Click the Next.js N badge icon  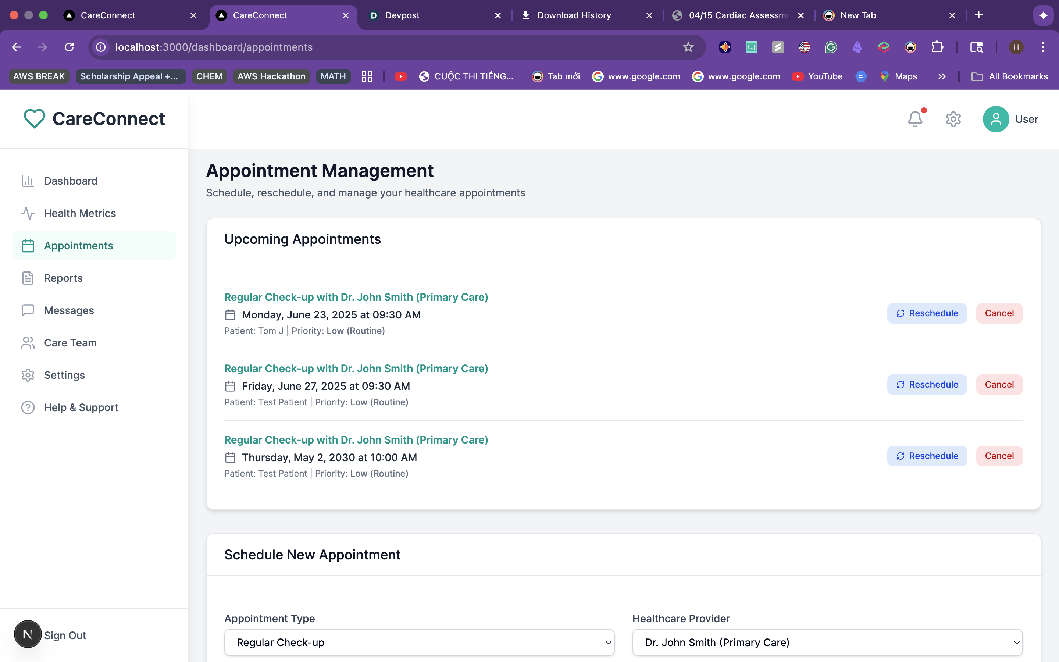click(x=28, y=634)
